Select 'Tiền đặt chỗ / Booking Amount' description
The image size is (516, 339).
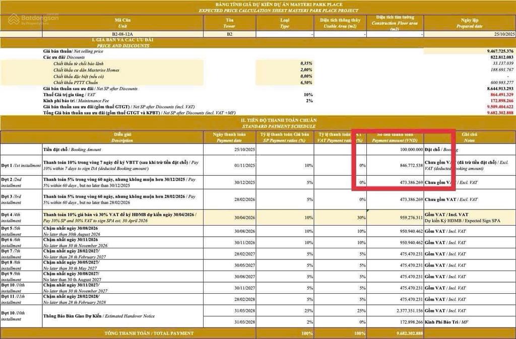(72, 150)
